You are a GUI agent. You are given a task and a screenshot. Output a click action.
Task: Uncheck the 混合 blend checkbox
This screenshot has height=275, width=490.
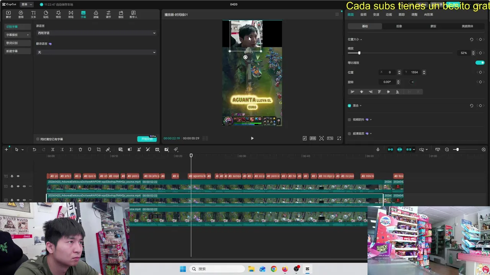[x=349, y=105]
